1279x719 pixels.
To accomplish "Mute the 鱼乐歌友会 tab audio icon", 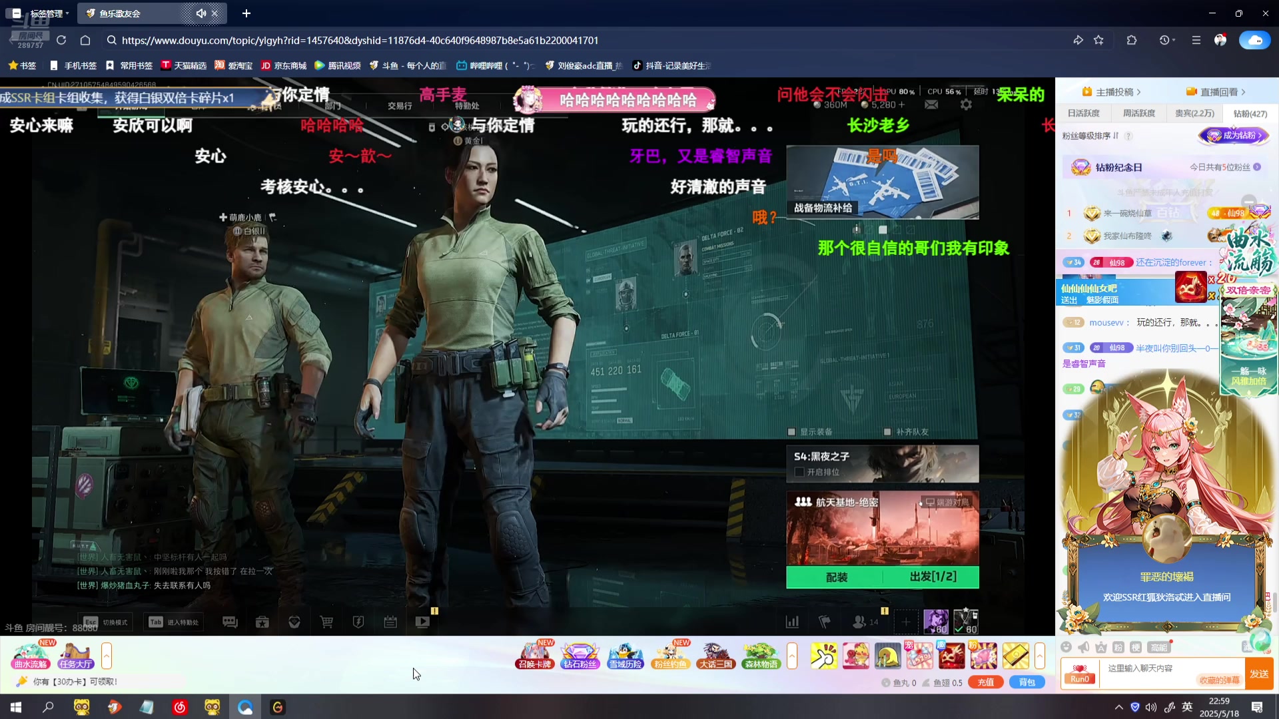I will [201, 13].
